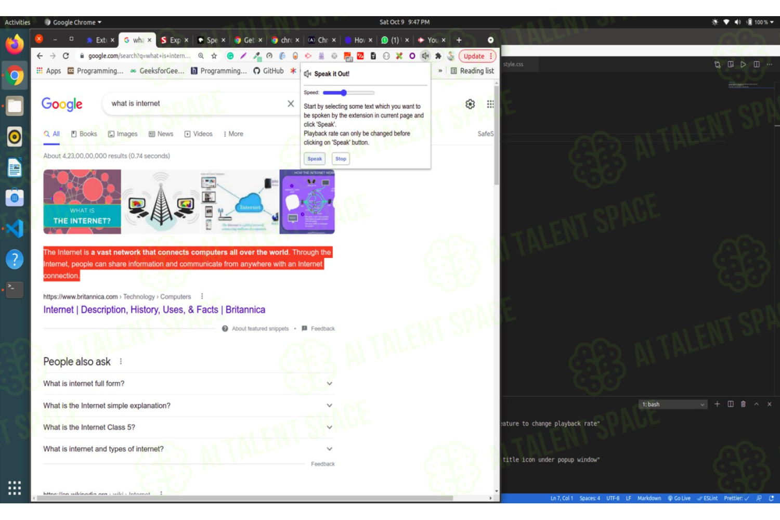Open the '1: bash' terminal dropdown
Image resolution: width=780 pixels, height=520 pixels.
point(673,404)
